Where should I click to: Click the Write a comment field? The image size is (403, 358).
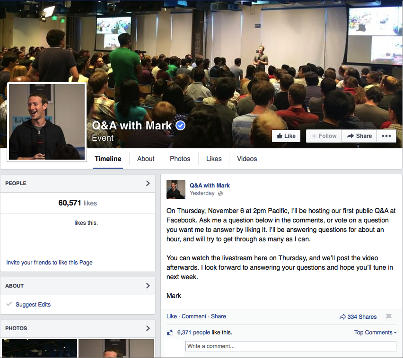(x=291, y=346)
